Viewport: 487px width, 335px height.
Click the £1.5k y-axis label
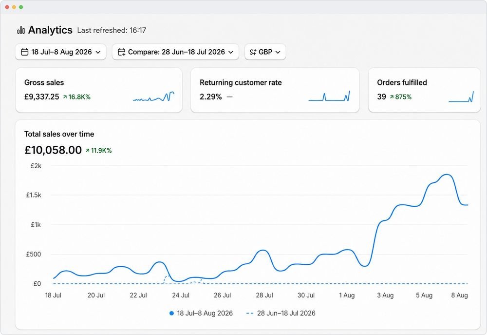tap(34, 196)
